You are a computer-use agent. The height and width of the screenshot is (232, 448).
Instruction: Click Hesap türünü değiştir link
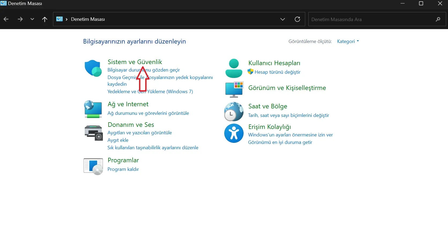[277, 72]
